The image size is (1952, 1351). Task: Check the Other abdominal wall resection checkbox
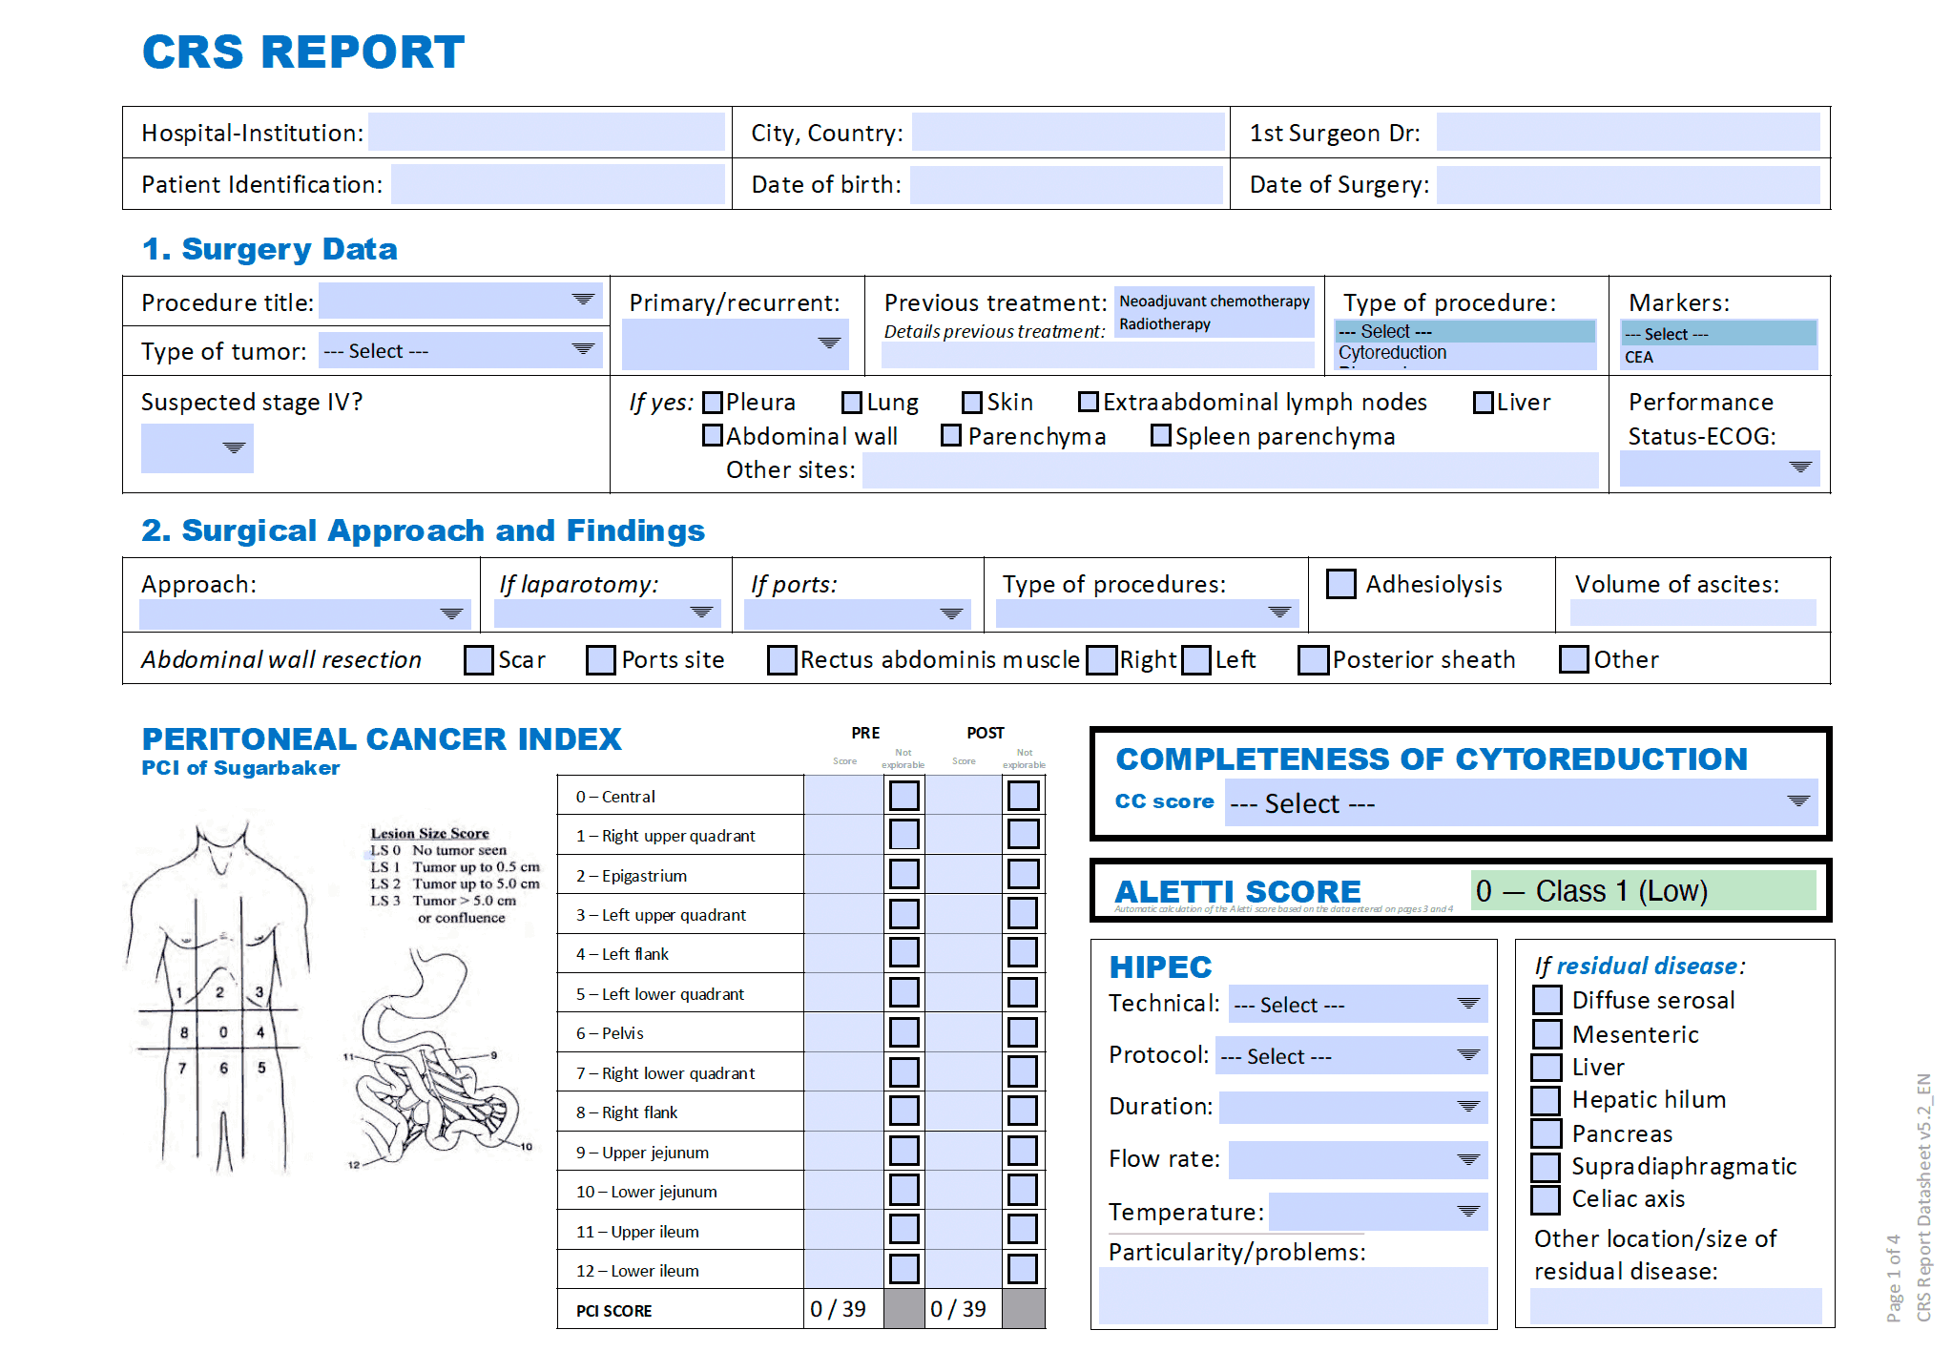coord(1574,660)
